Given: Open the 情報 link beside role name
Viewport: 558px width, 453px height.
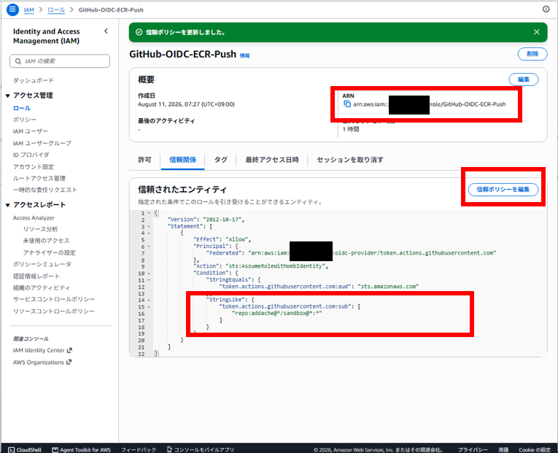Looking at the screenshot, I should [x=245, y=55].
